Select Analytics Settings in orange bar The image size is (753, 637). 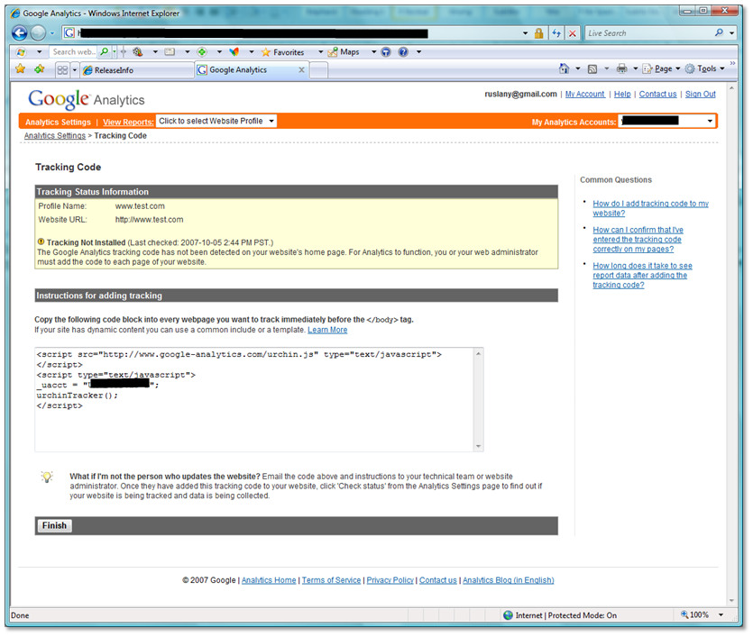[x=58, y=122]
